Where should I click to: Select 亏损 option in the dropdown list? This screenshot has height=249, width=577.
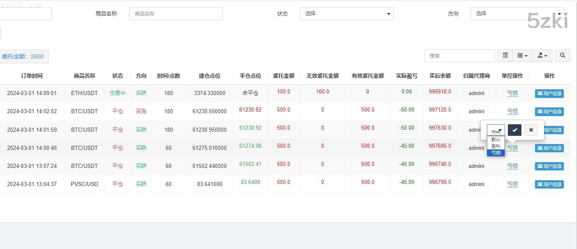tap(496, 153)
